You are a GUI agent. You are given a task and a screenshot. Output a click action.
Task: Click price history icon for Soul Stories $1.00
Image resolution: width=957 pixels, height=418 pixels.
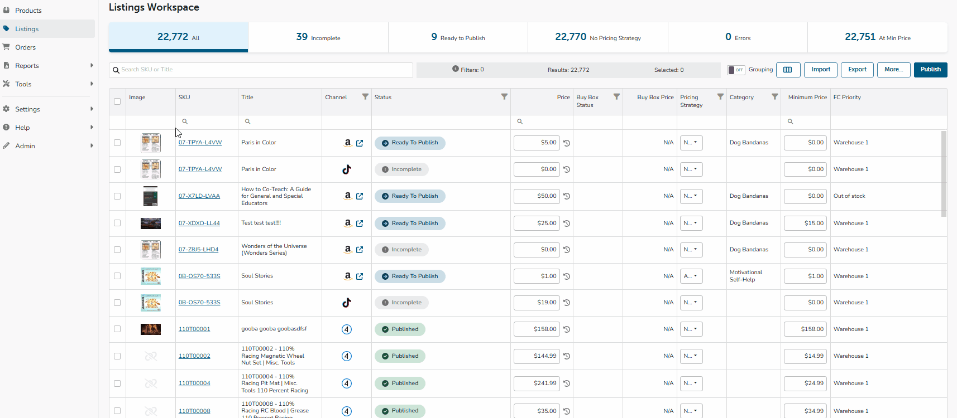point(567,276)
